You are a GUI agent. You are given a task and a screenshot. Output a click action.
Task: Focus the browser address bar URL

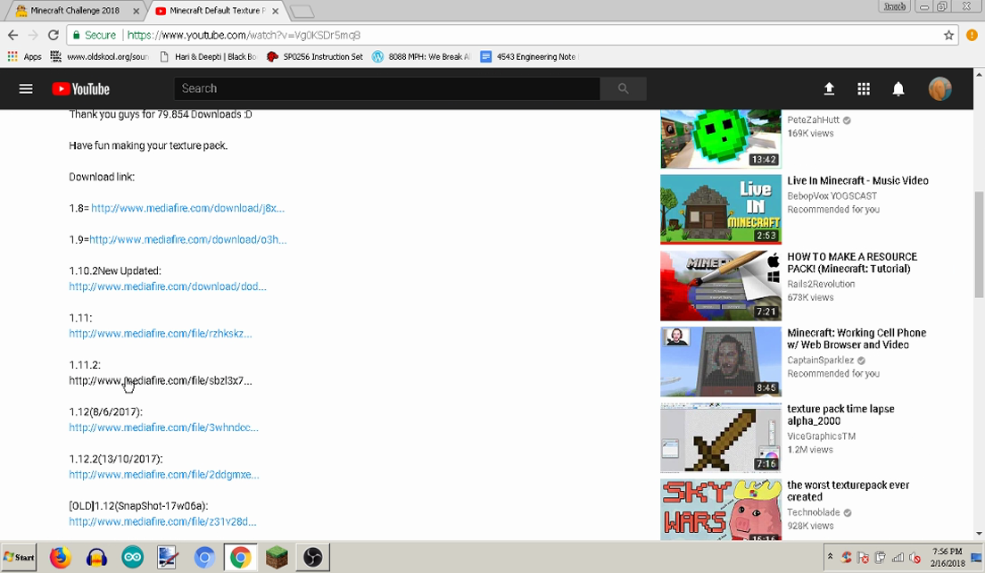coord(244,35)
